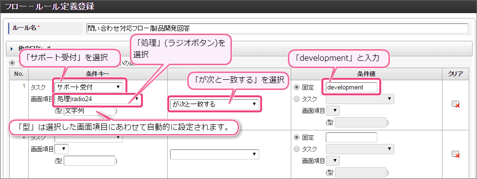Select the 固定 radio button in row 1
Screen dimensions: 477x179
[x=297, y=88]
